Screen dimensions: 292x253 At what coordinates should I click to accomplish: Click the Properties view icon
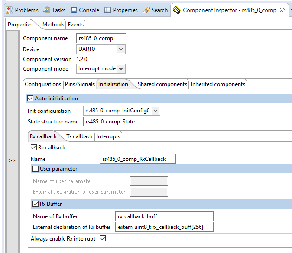[x=108, y=10]
